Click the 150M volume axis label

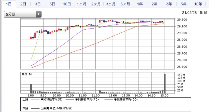coord(181,75)
